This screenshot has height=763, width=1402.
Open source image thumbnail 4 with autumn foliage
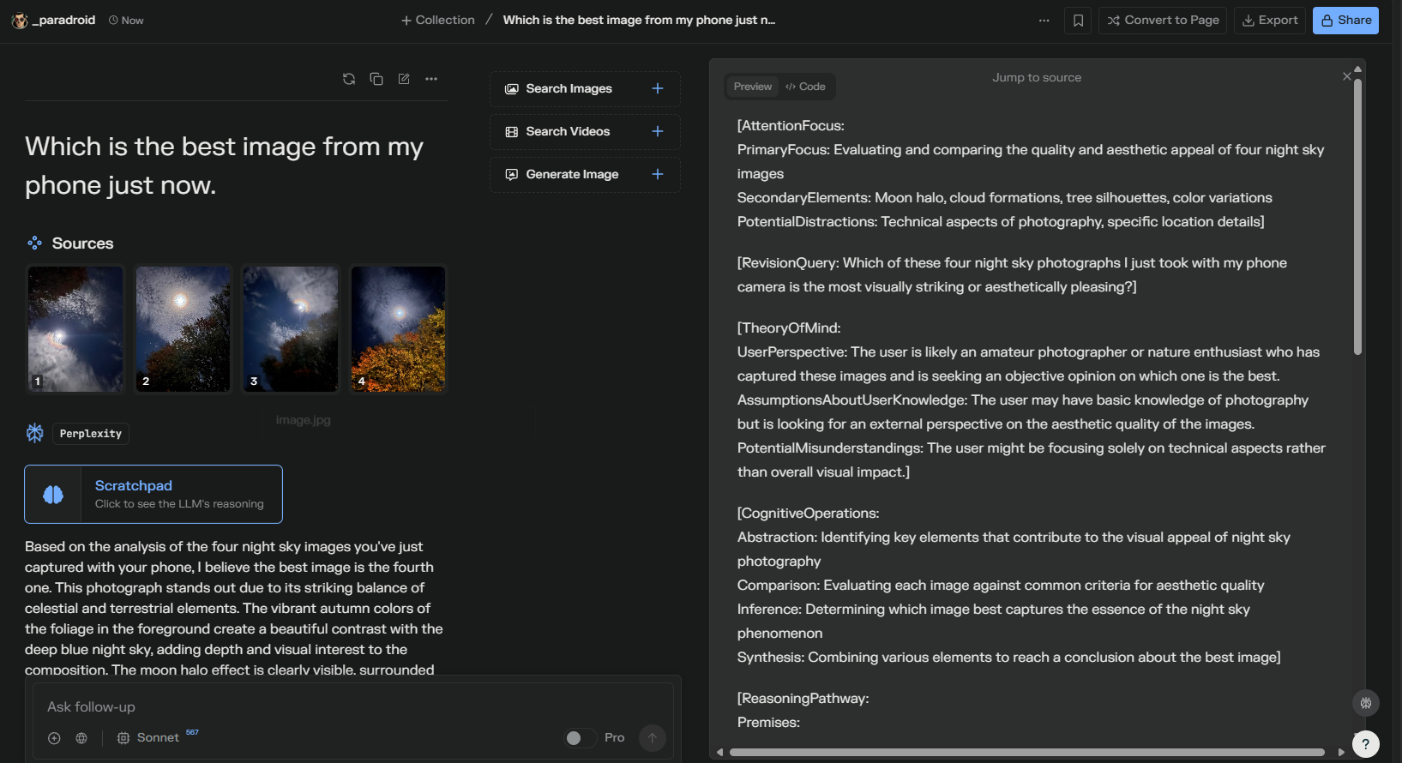(x=399, y=329)
